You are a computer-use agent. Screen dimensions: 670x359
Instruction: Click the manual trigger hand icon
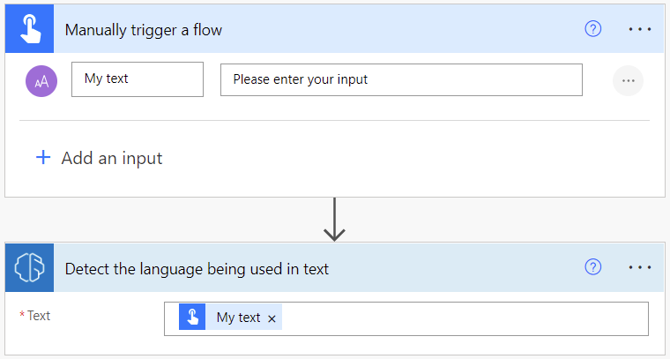point(30,30)
